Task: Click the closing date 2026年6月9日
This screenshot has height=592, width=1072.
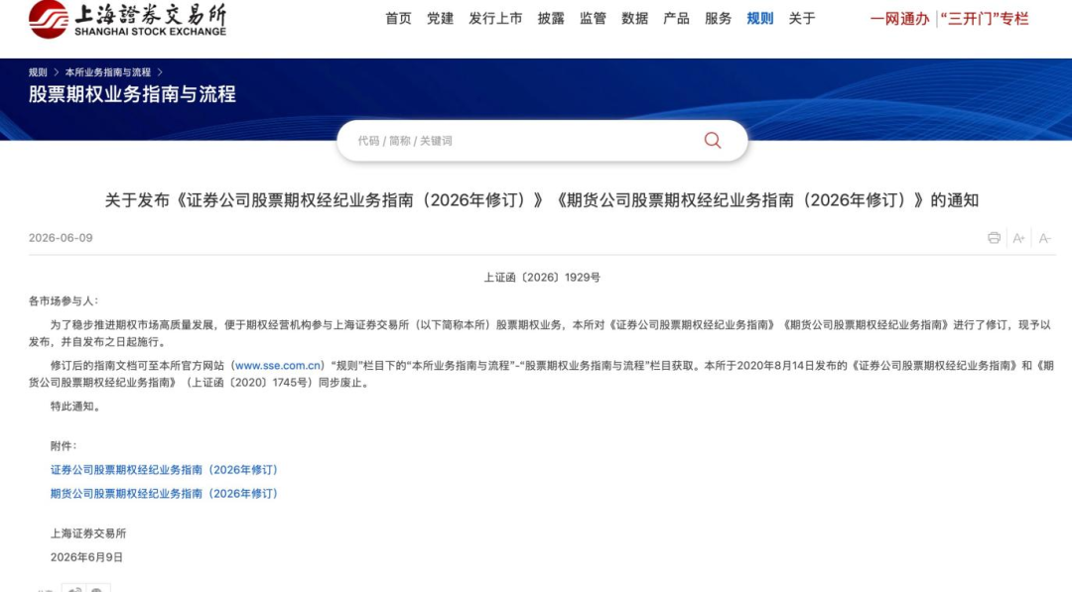Action: (x=86, y=557)
